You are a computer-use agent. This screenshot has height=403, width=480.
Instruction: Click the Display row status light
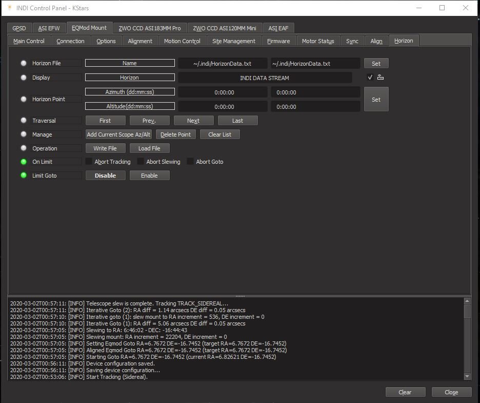pyautogui.click(x=24, y=78)
